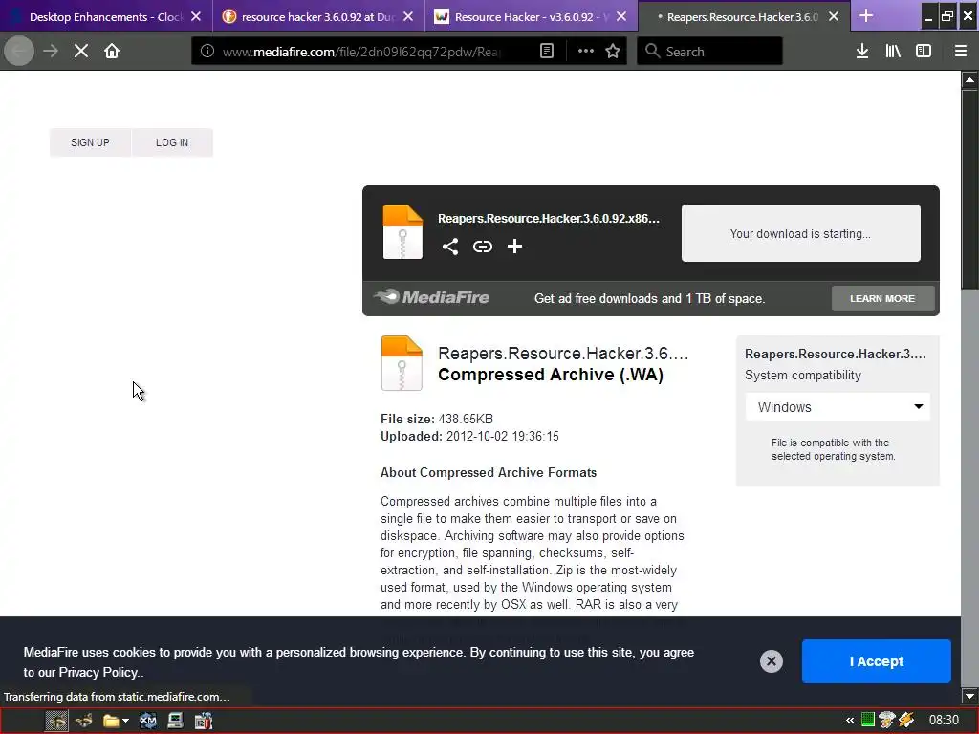Toggle reader view in address bar
The image size is (979, 734).
point(546,52)
